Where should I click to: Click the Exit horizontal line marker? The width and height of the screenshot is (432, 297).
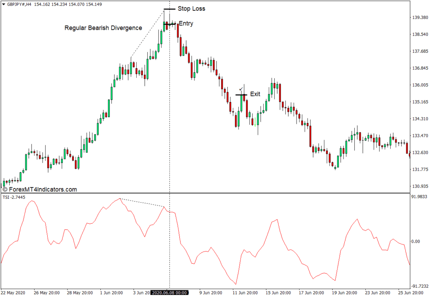(241, 95)
